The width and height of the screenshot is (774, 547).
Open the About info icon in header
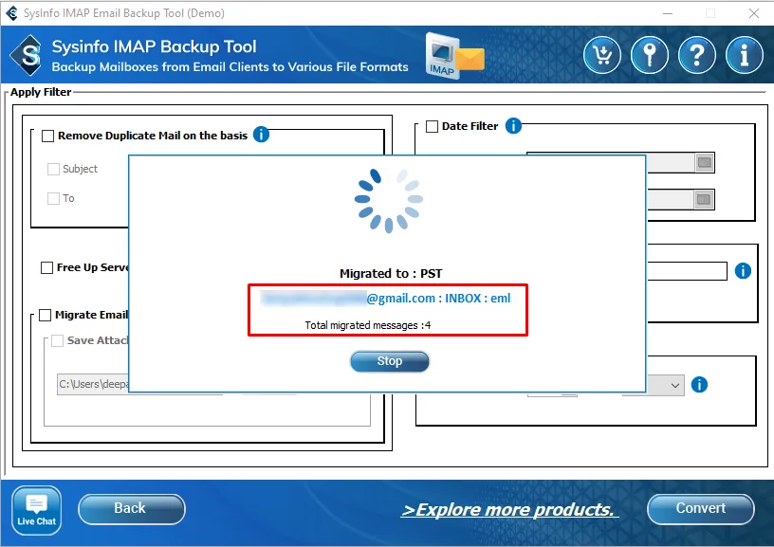coord(745,55)
